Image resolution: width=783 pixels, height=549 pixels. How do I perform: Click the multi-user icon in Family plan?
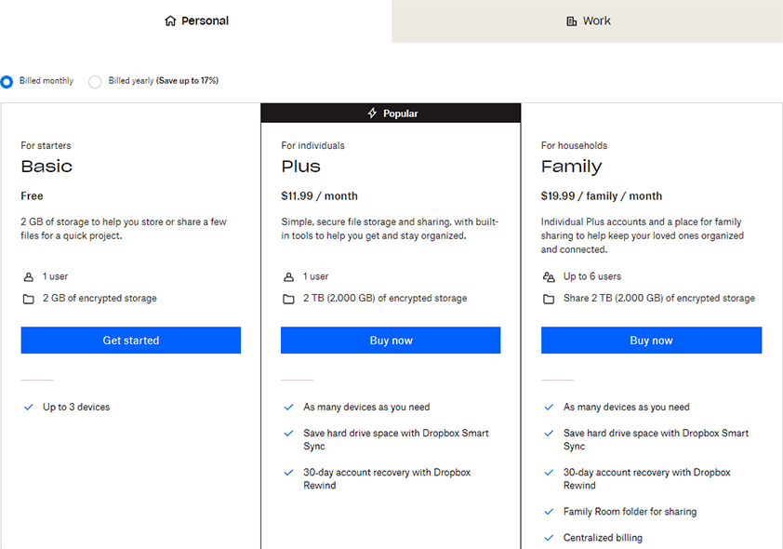click(549, 276)
